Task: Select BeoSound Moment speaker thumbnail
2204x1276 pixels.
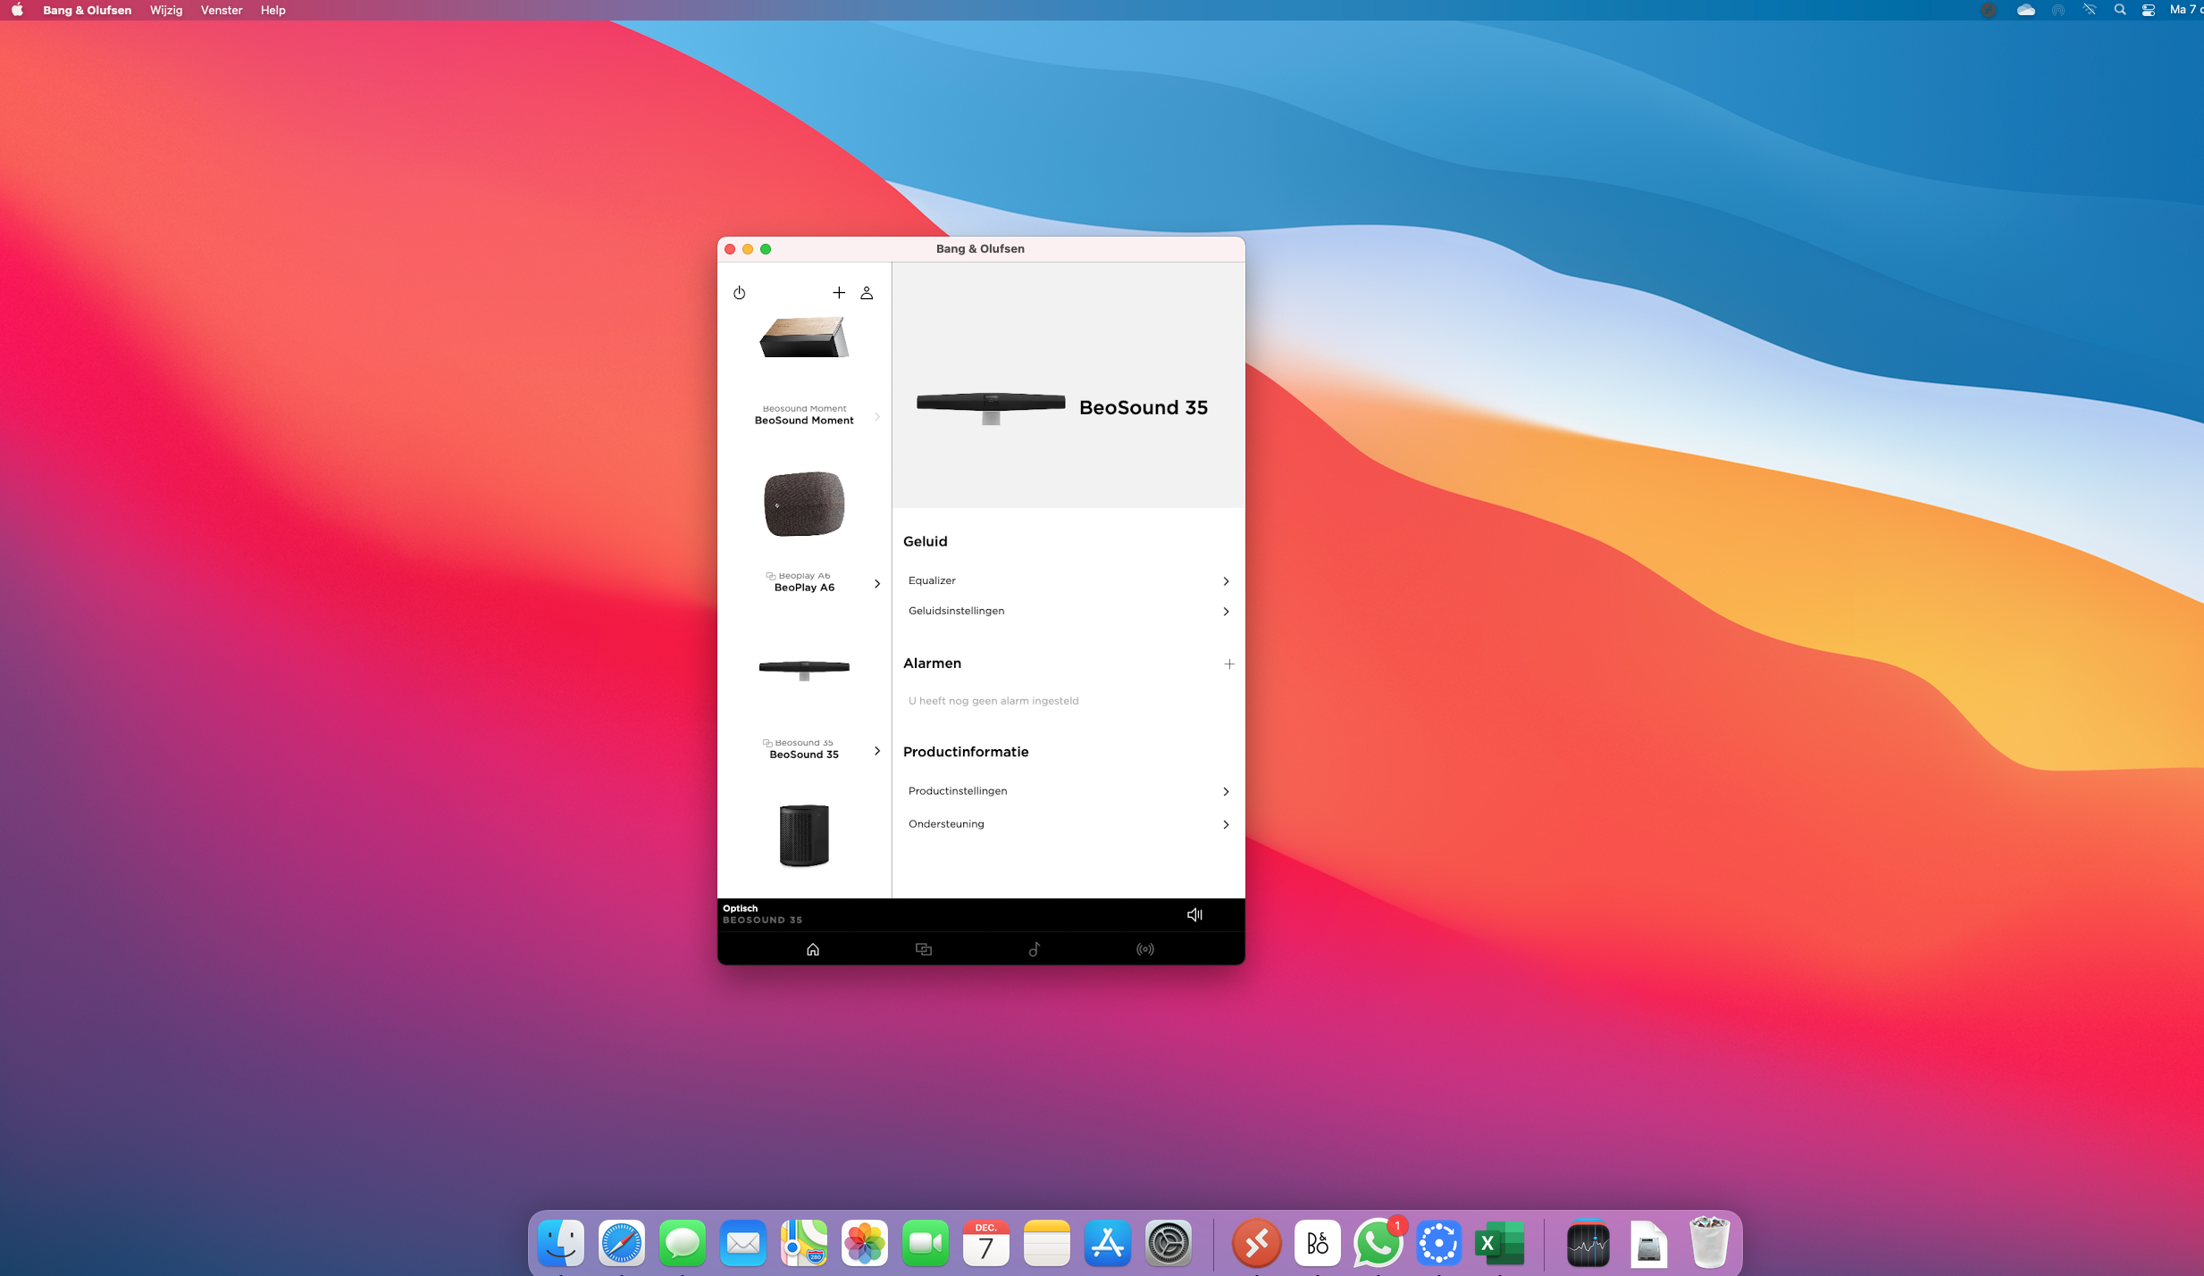Action: tap(803, 337)
